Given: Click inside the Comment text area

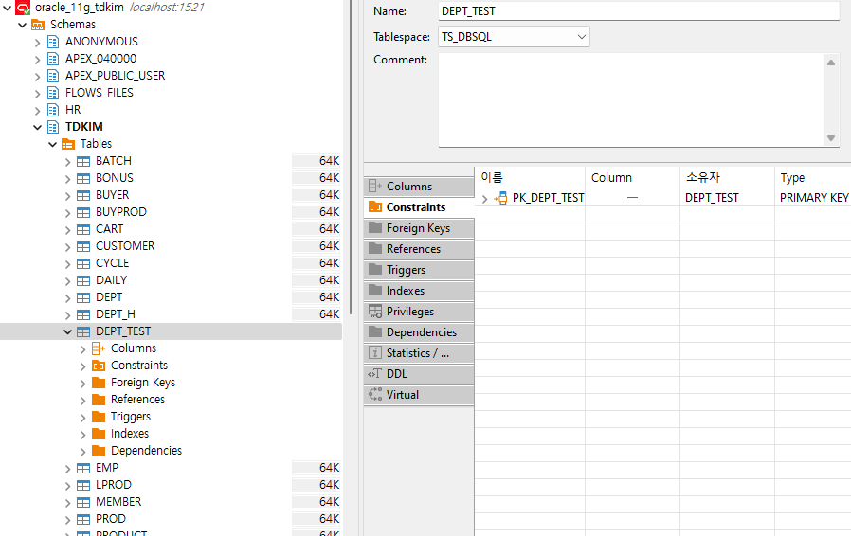Looking at the screenshot, I should pyautogui.click(x=631, y=99).
